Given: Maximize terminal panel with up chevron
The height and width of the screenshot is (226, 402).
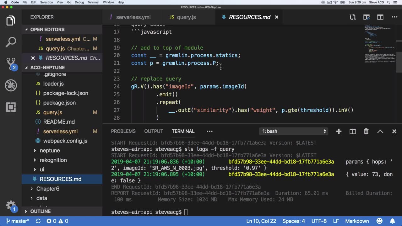Looking at the screenshot, I should click(x=380, y=132).
